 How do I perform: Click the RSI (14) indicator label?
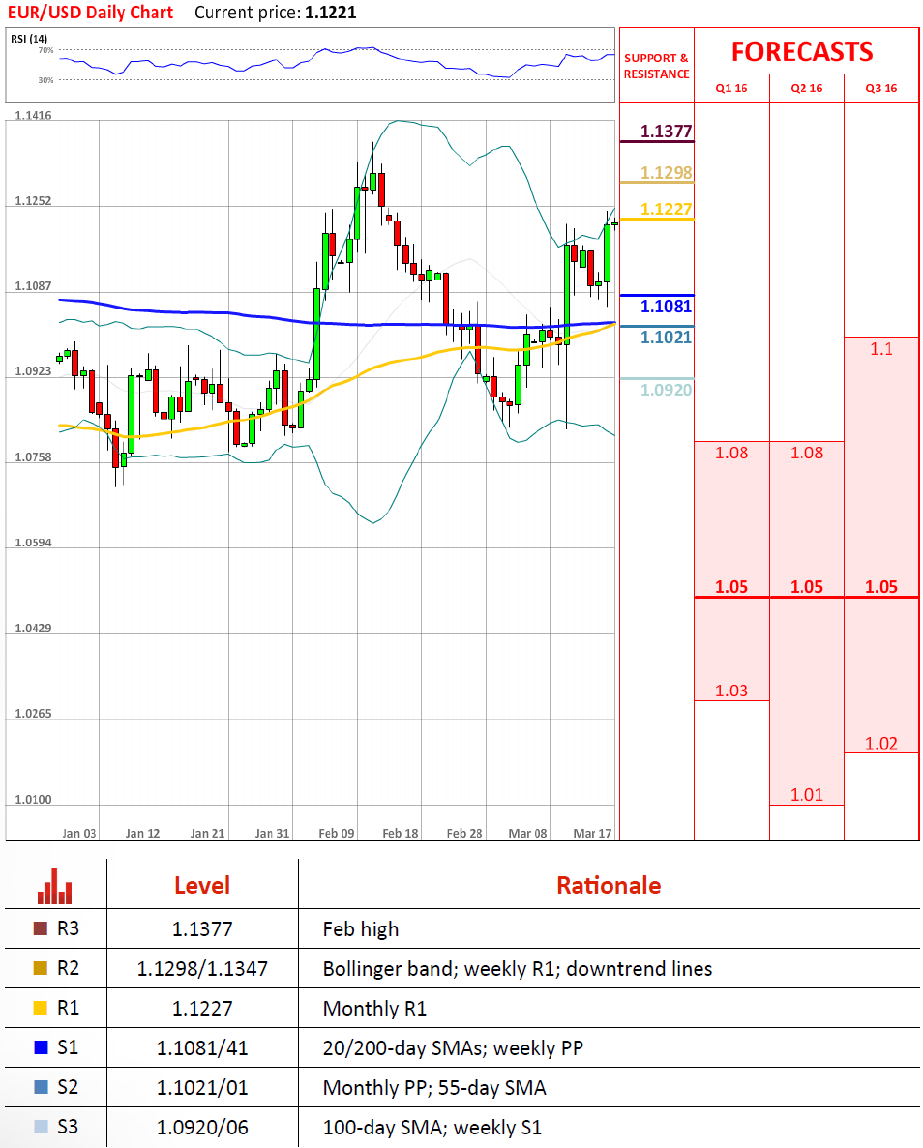click(29, 39)
